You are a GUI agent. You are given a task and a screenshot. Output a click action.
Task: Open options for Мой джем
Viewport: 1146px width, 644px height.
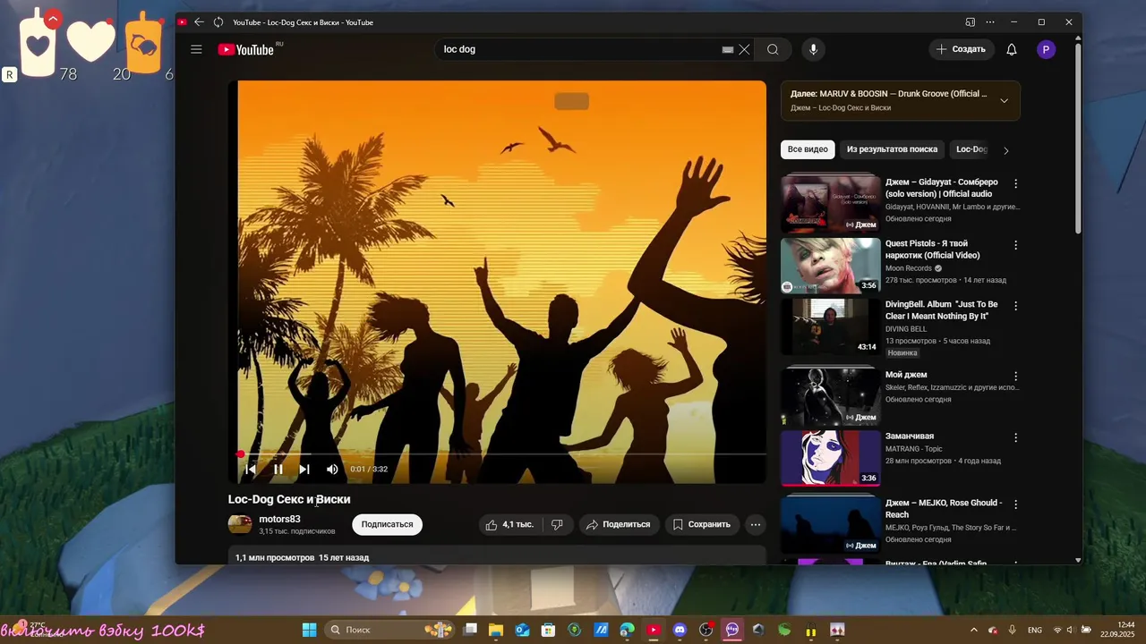[x=1015, y=376]
